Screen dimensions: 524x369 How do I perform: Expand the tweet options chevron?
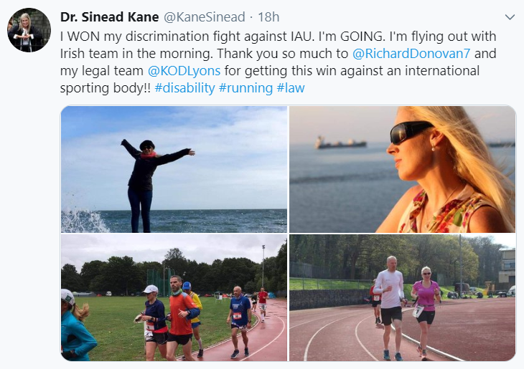click(x=510, y=17)
